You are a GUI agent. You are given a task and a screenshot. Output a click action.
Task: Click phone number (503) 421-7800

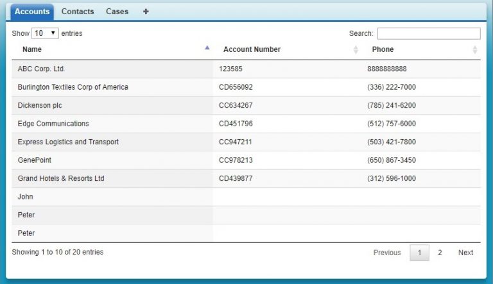[x=392, y=142]
